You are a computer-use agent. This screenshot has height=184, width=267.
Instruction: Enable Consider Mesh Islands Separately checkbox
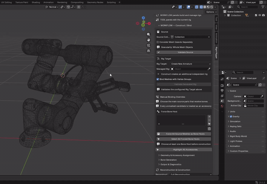(x=158, y=42)
